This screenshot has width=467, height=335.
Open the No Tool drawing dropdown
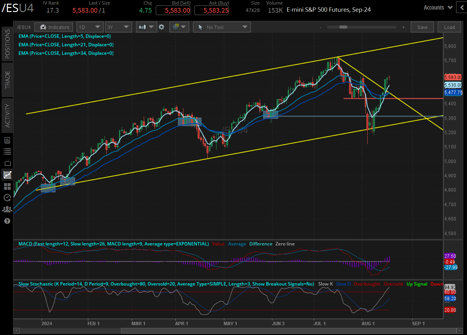[x=222, y=27]
